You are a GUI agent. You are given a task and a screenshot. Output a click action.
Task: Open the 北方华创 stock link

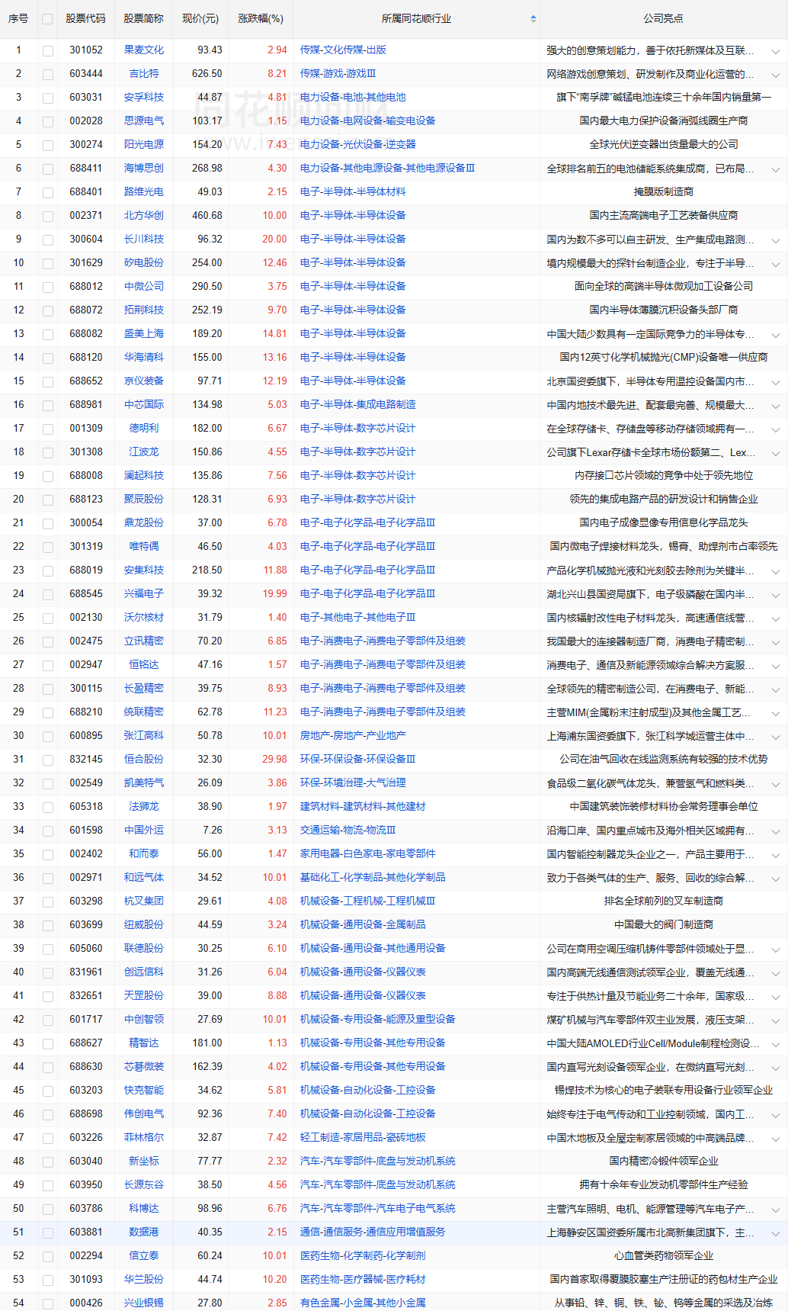[144, 216]
